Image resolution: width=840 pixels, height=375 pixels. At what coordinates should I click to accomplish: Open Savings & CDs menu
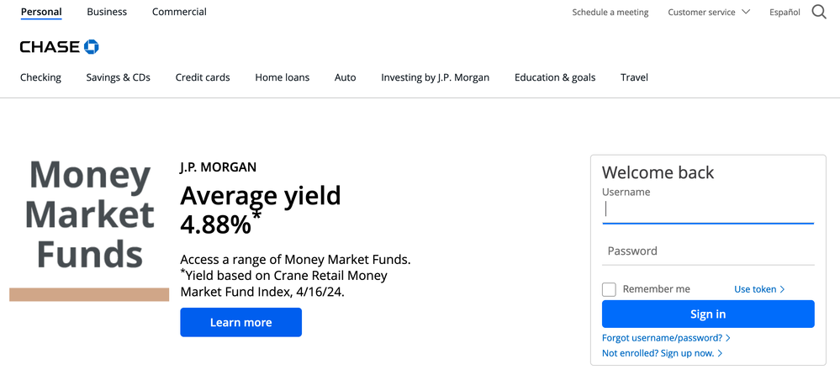[118, 77]
